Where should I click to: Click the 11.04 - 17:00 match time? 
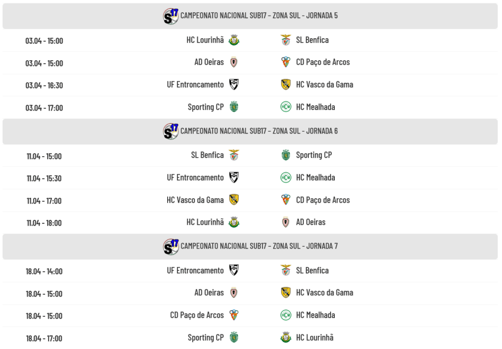pos(44,201)
